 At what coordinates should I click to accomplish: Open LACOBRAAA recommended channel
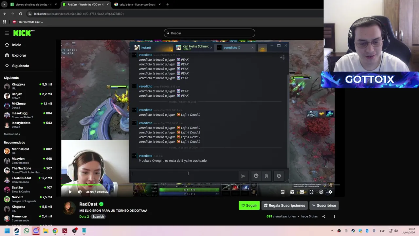28,180
